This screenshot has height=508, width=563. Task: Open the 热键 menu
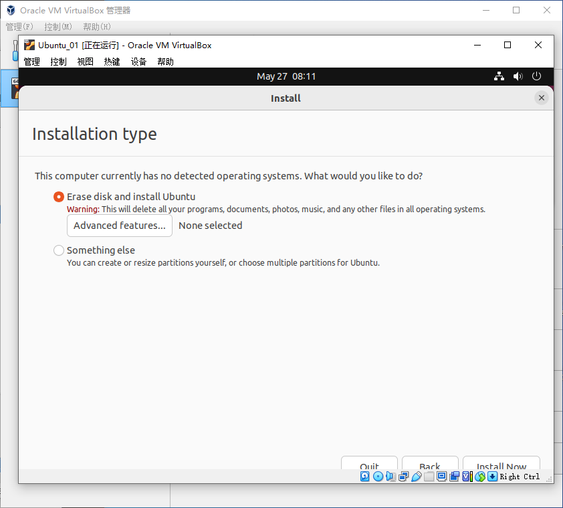pos(112,62)
